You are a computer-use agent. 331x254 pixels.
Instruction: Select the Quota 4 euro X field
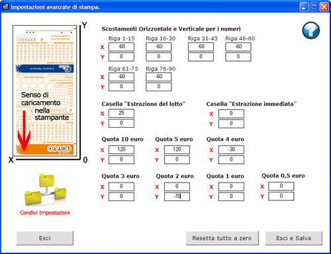pyautogui.click(x=231, y=149)
